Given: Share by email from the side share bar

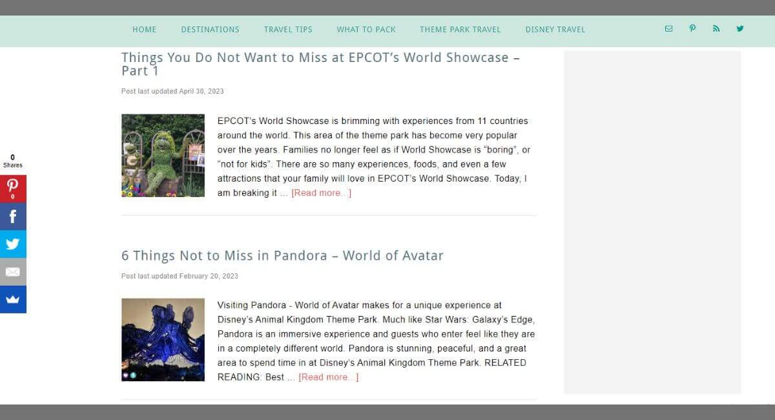Looking at the screenshot, I should 13,272.
